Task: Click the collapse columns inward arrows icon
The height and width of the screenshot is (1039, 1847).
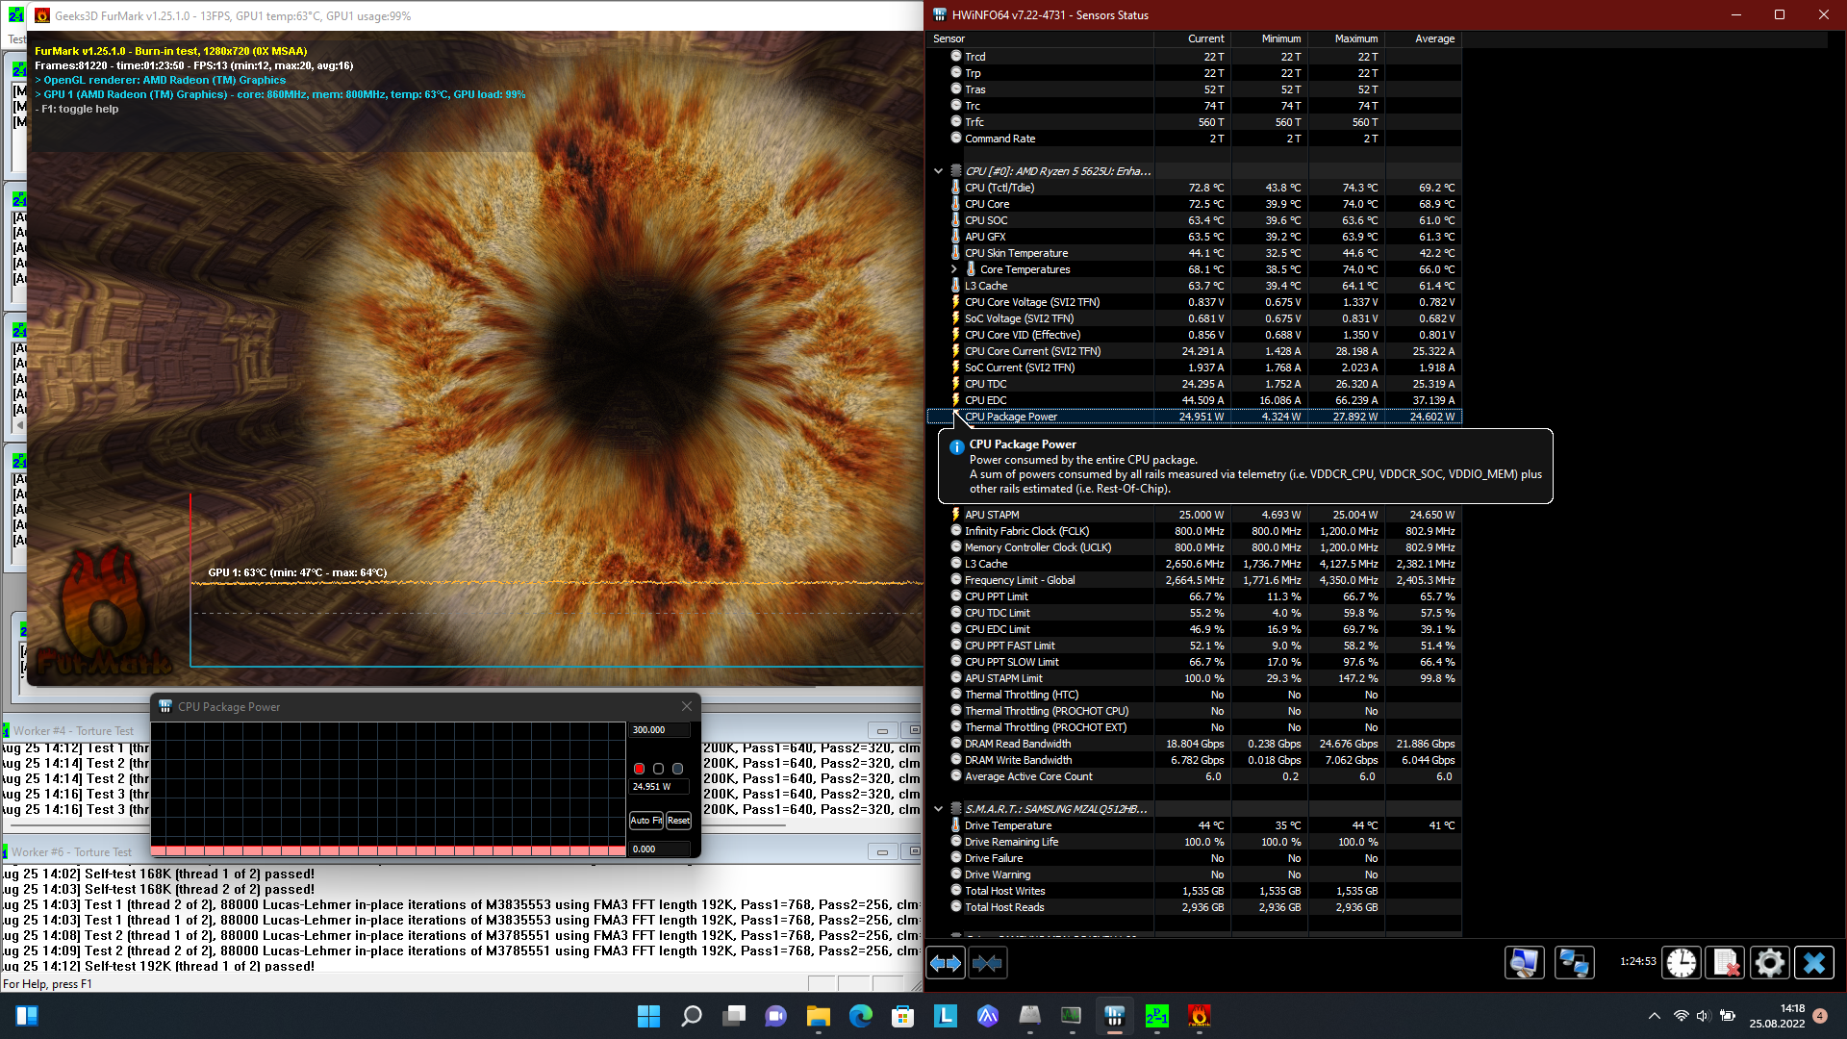Action: click(x=987, y=963)
